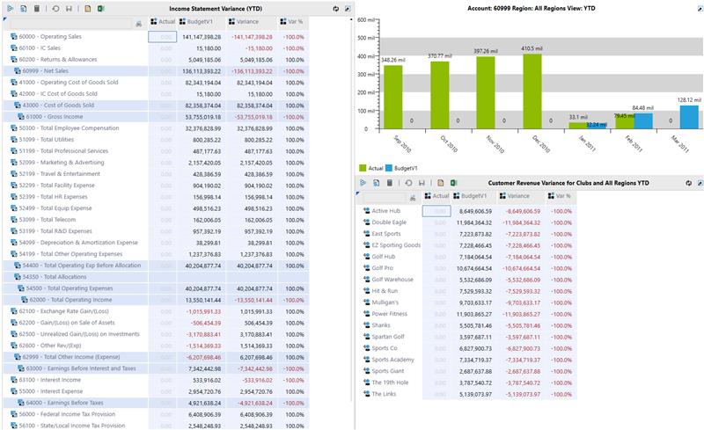Click the Actual cell for Active Hub
Image resolution: width=704 pixels, height=430 pixels.
click(436, 211)
